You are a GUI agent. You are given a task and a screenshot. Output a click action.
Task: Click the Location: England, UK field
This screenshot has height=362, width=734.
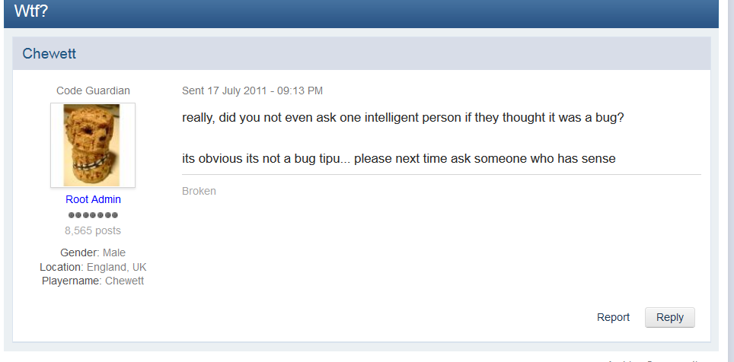93,267
